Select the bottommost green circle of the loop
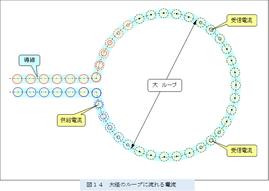 (x=164, y=156)
